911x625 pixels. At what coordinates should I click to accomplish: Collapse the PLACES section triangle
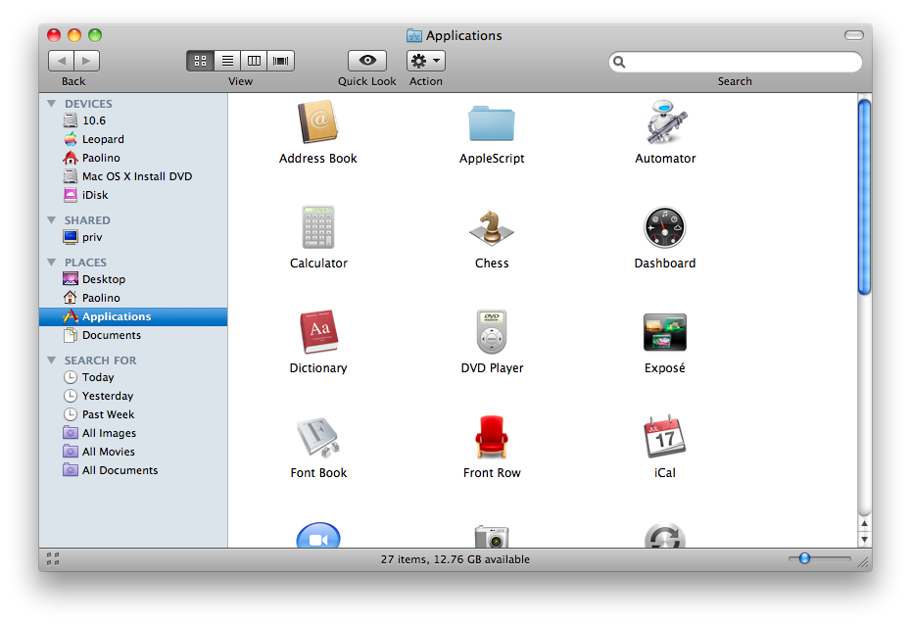(52, 262)
